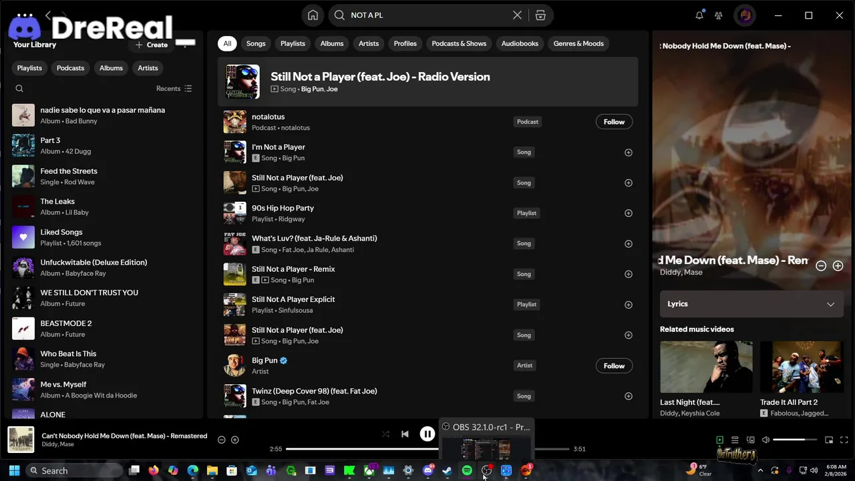855x481 pixels.
Task: Add Still Not A Player Explicit playlist to library
Action: click(628, 305)
